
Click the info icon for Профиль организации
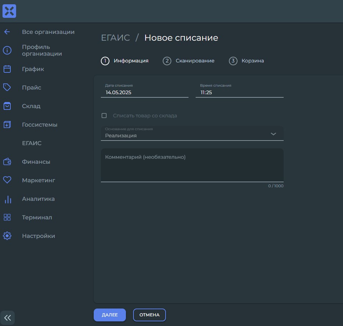click(x=7, y=50)
